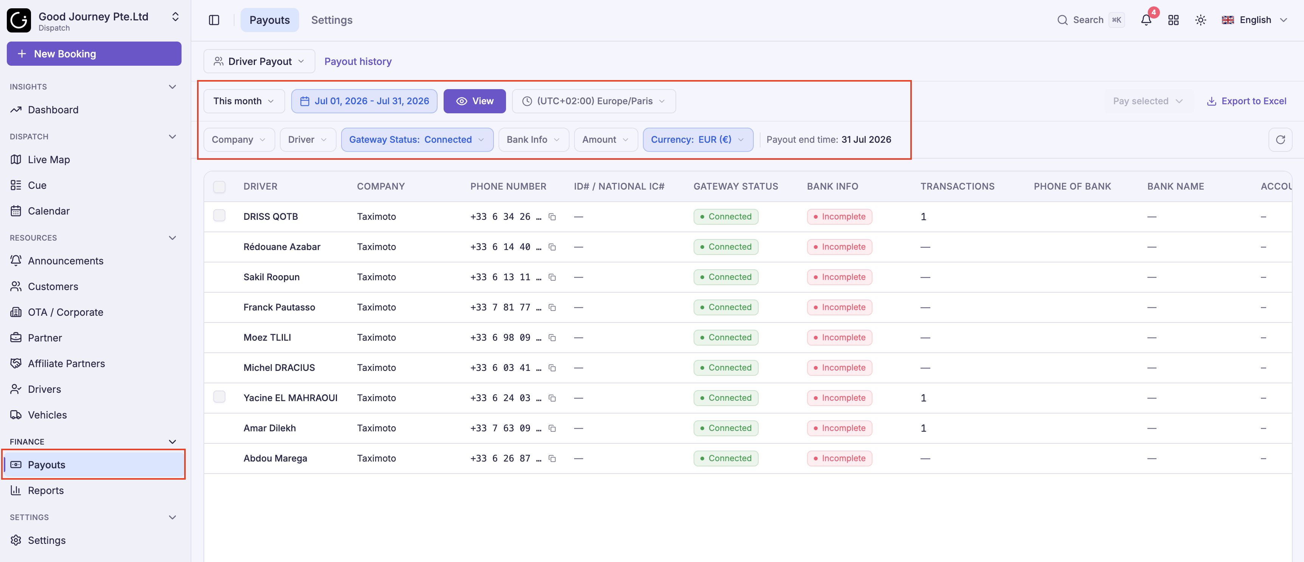Open the Gateway Status filter dropdown
This screenshot has height=562, width=1304.
coord(417,139)
